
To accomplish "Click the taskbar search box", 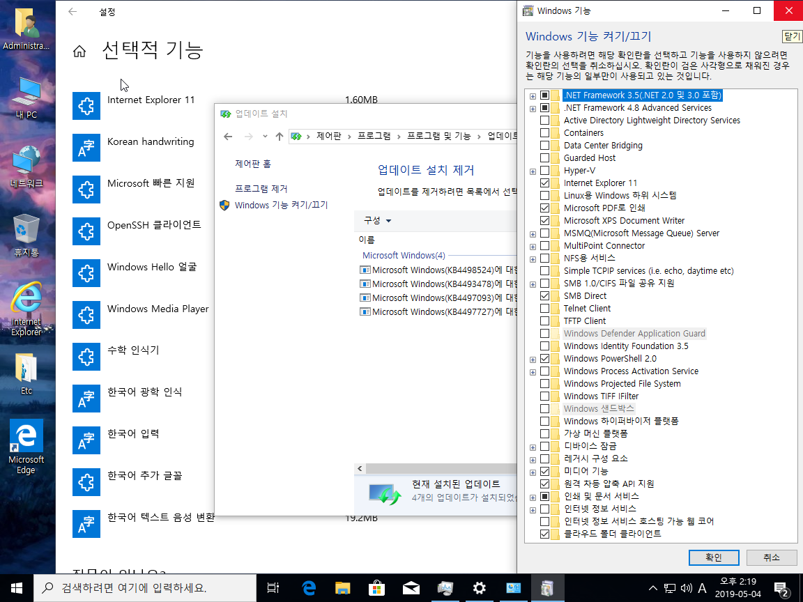I will 145,588.
